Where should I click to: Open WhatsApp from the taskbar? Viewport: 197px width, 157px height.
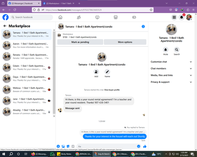pos(52,154)
